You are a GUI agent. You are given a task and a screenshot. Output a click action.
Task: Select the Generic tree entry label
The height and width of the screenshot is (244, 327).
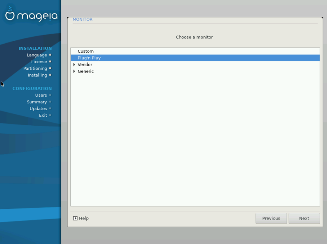pos(85,71)
